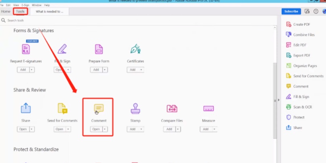
Task: Switch to the Home tab
Action: 6,11
